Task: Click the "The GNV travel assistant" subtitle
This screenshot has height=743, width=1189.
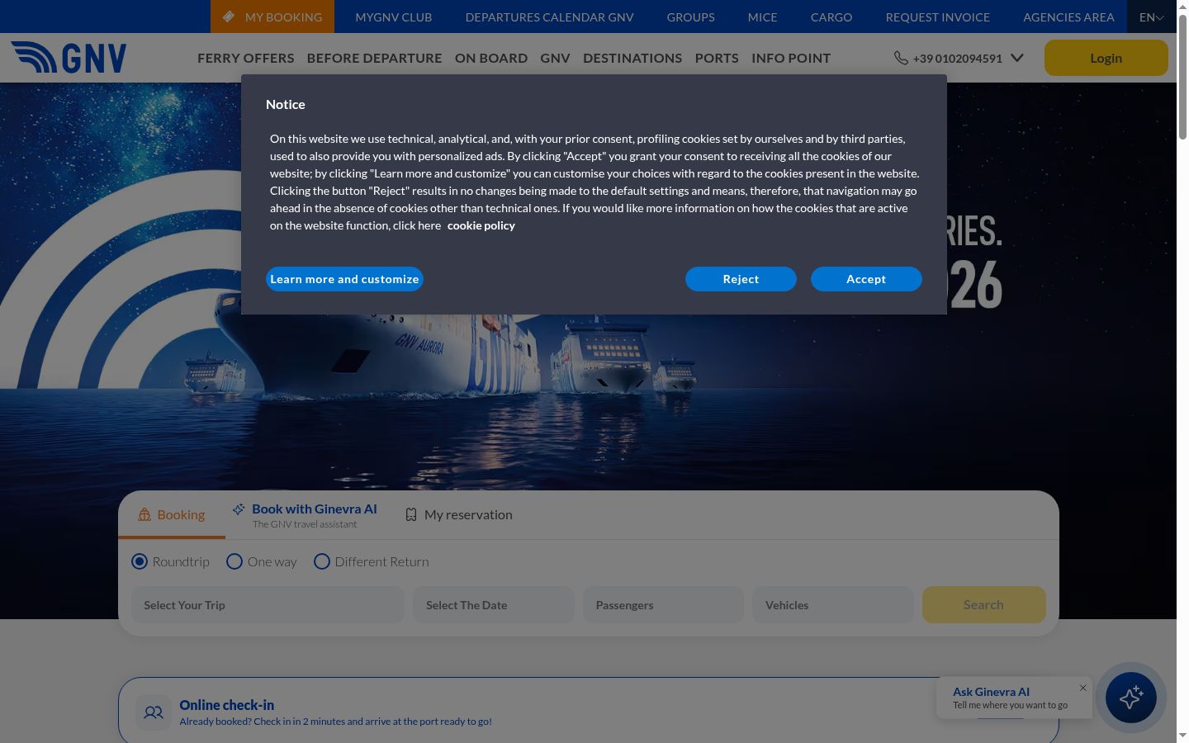Action: click(305, 524)
